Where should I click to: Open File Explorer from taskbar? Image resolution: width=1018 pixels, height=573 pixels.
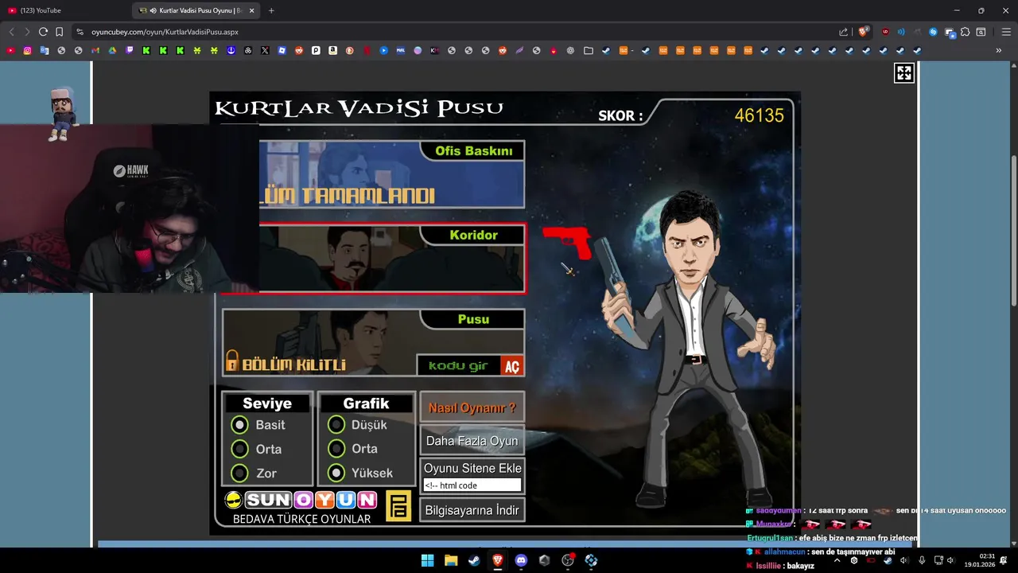click(451, 560)
